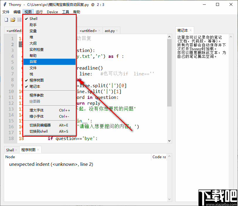238x206 pixels.
Task: Close the ast.py editor tab
Action: tap(117, 30)
